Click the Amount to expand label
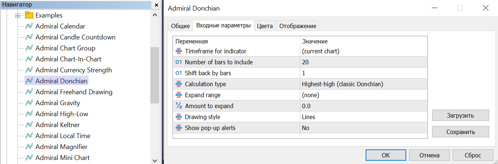 (209, 106)
